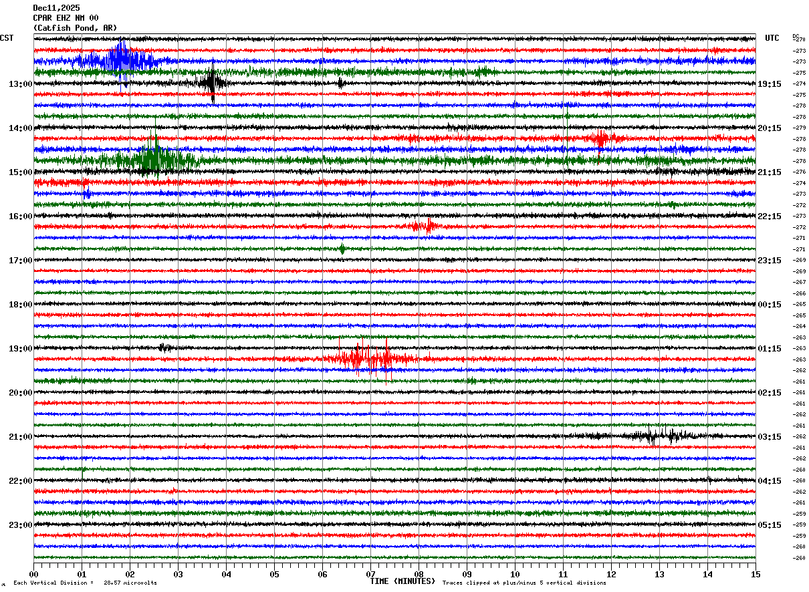Select the CPAR EHZ NM 00 station title
The image size is (809, 592).
coord(66,18)
